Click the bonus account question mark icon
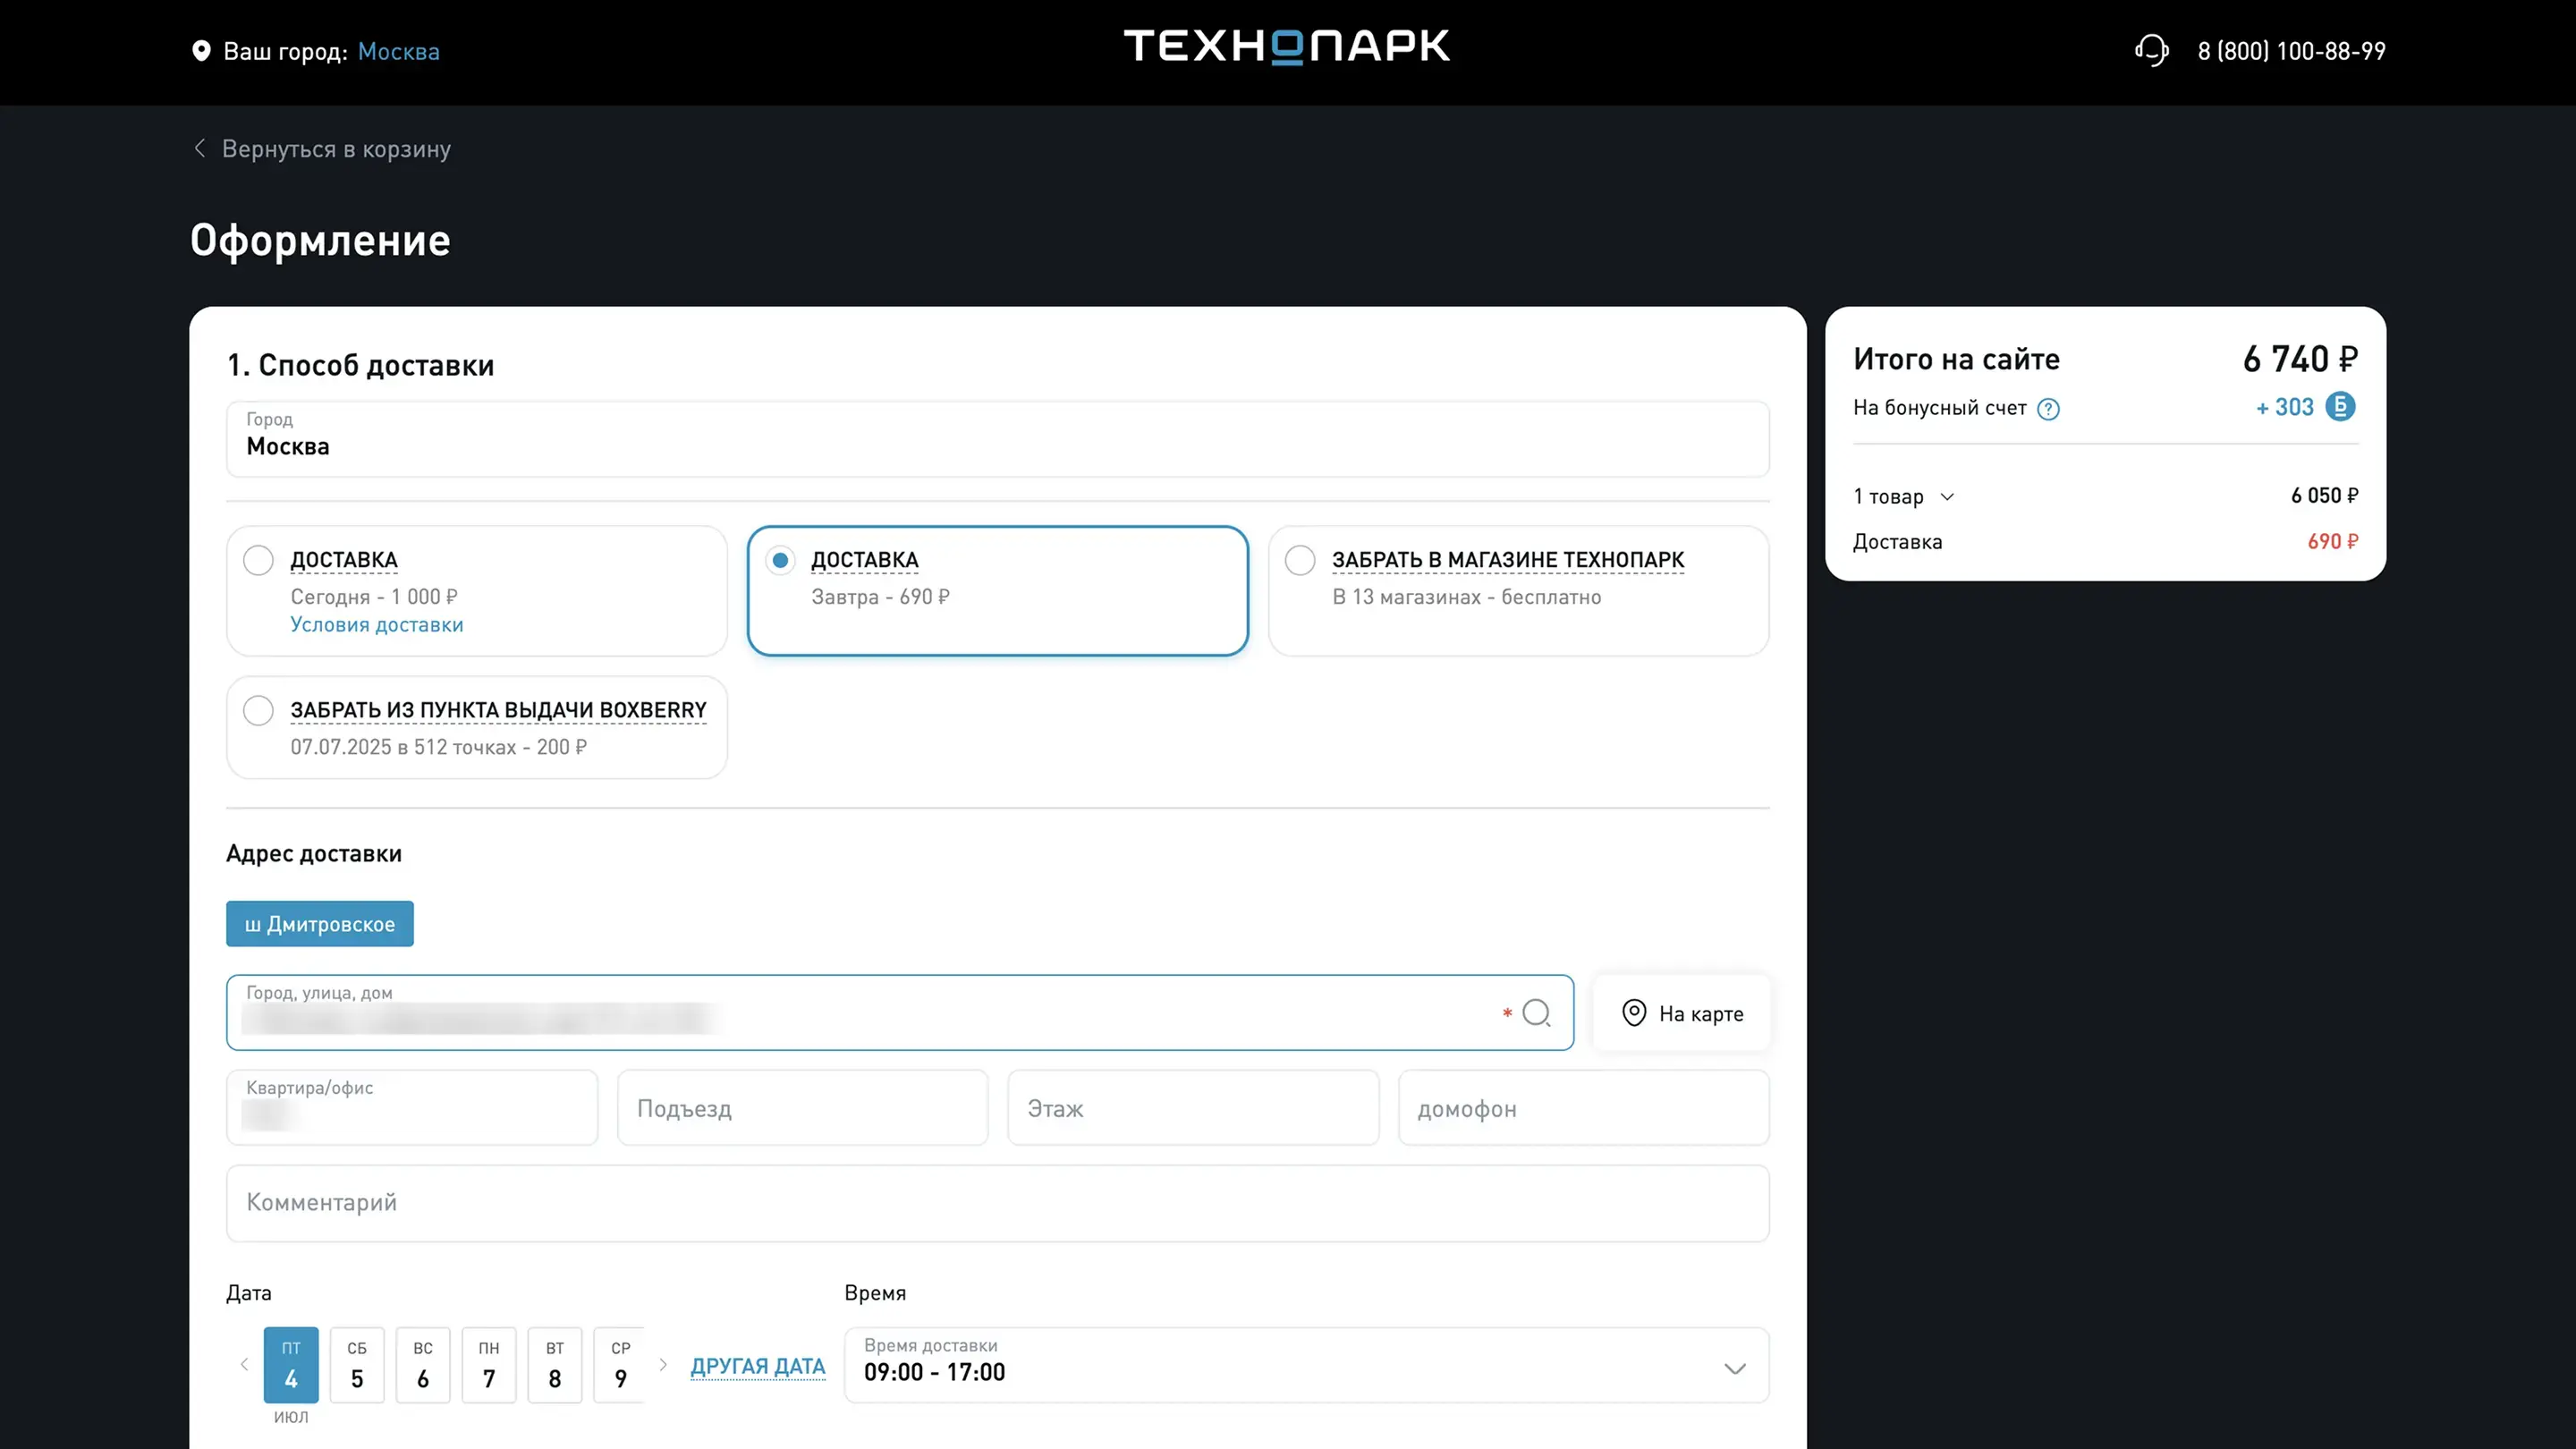 [2048, 409]
